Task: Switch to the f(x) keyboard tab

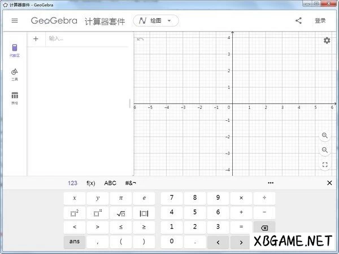Action: click(x=90, y=183)
